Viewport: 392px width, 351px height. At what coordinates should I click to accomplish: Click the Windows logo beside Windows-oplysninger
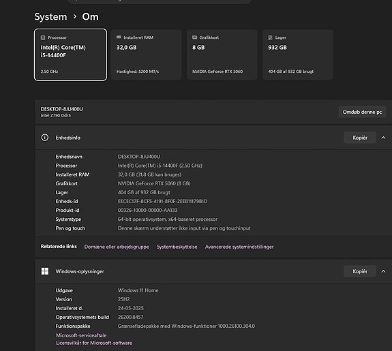45,271
